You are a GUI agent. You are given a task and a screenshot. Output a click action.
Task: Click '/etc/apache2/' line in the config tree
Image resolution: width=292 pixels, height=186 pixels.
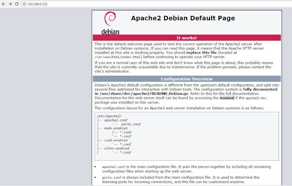[109, 116]
